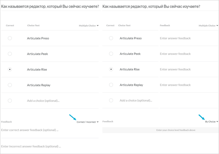Open left Multiple Choice type dropdown
Image resolution: width=219 pixels, height=154 pixels.
click(89, 25)
